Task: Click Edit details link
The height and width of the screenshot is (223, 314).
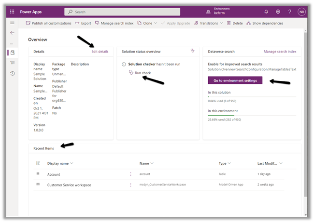Action: click(100, 52)
